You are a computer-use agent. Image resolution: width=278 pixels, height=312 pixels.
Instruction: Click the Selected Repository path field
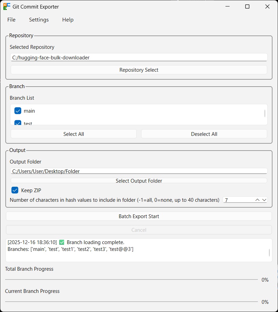click(139, 58)
